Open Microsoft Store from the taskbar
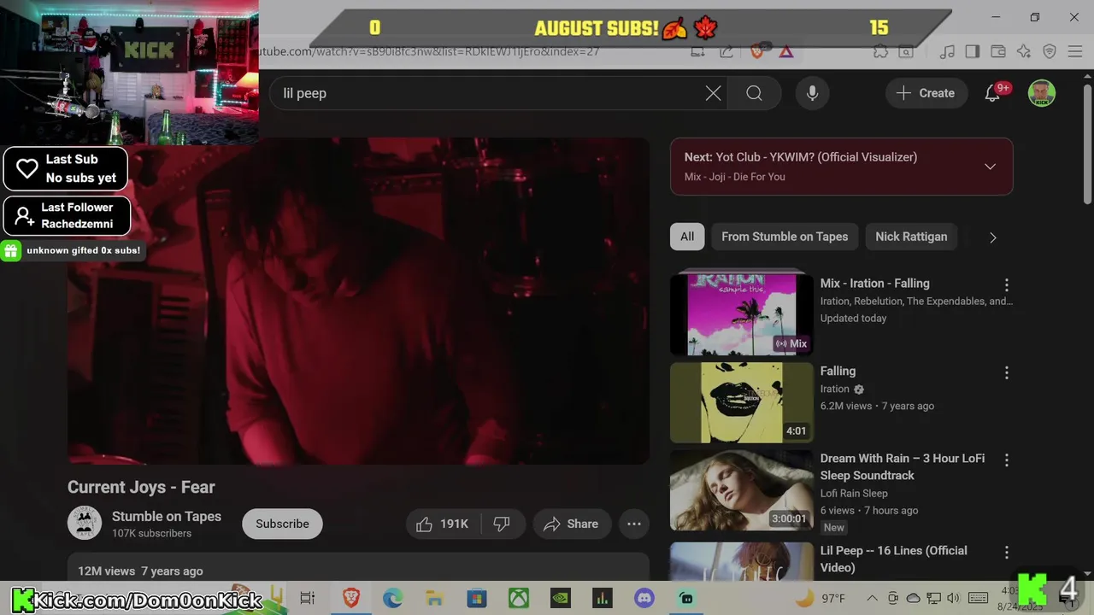Viewport: 1094px width, 615px height. (476, 598)
